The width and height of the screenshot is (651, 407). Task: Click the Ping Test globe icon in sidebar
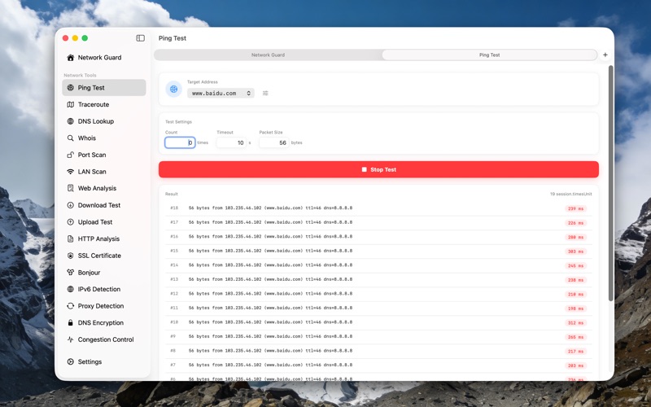71,88
